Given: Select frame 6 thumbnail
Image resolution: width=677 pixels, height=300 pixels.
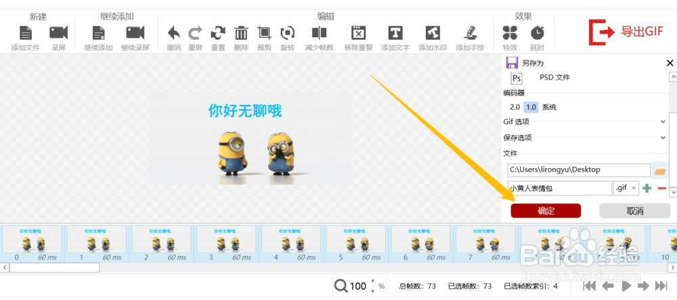Looking at the screenshot, I should [x=420, y=239].
